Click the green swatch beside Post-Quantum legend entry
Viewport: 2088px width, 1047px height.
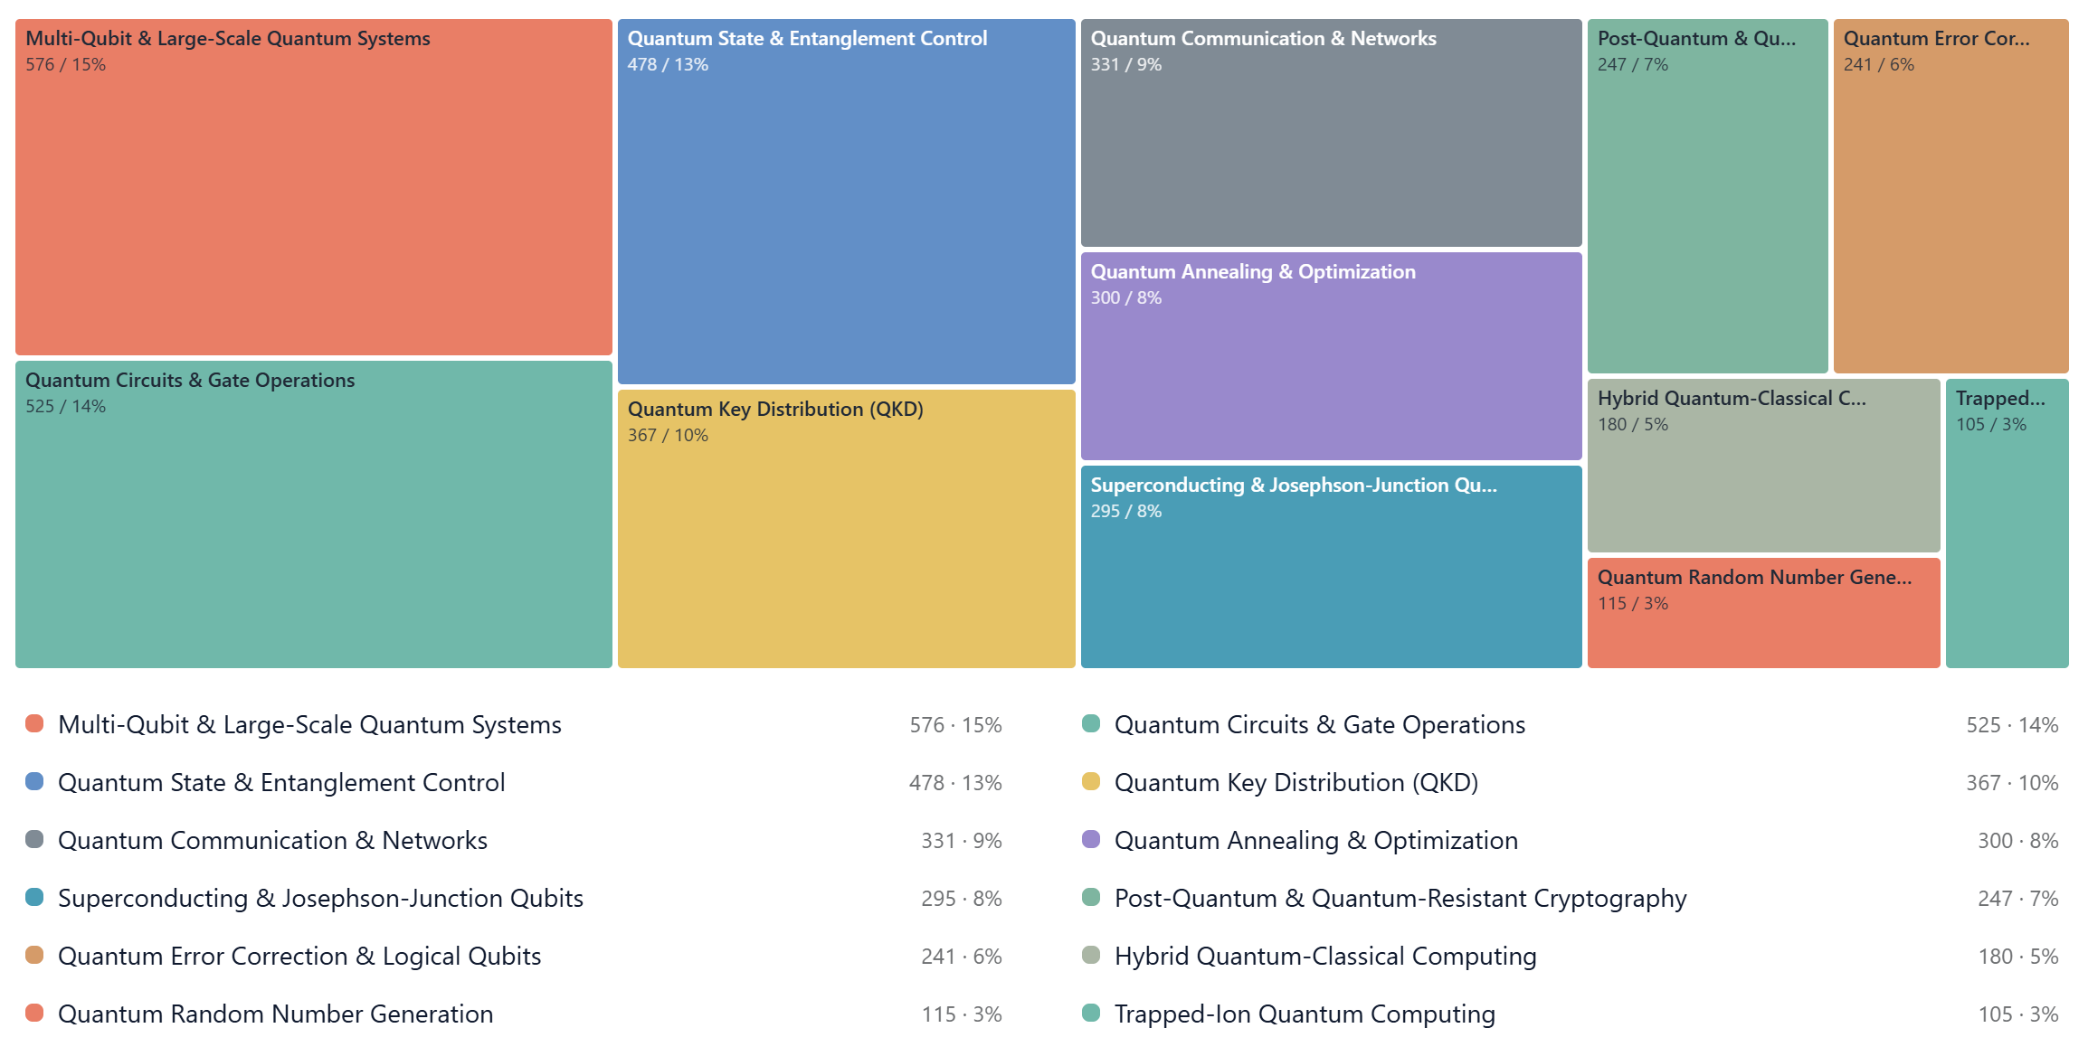[x=1091, y=897]
